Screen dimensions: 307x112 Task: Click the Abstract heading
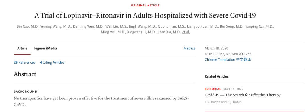[x=25, y=74]
